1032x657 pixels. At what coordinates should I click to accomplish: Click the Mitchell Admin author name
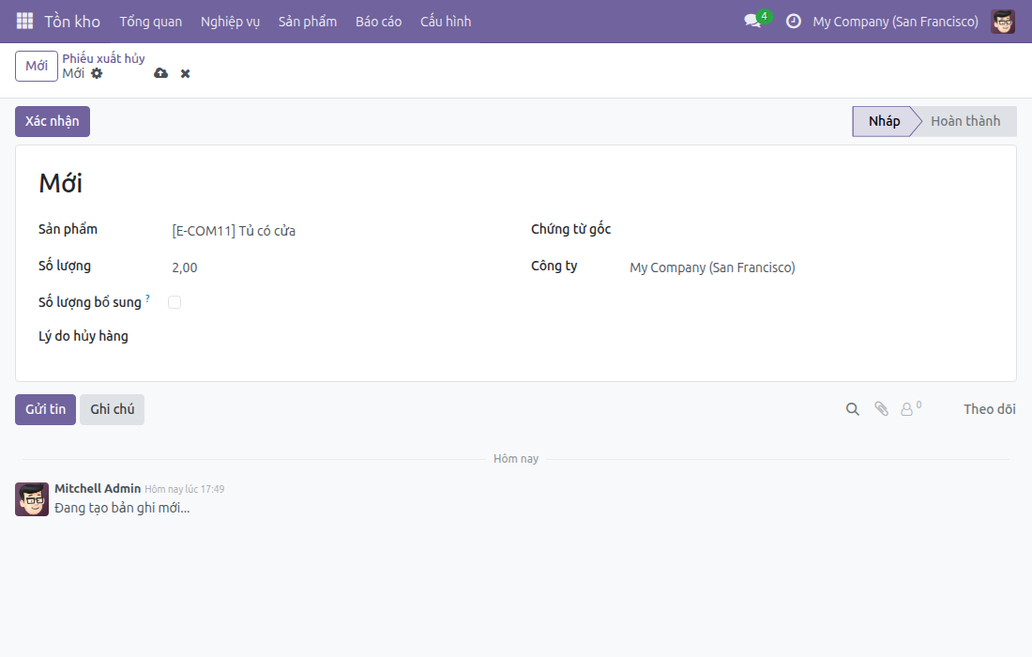point(98,488)
